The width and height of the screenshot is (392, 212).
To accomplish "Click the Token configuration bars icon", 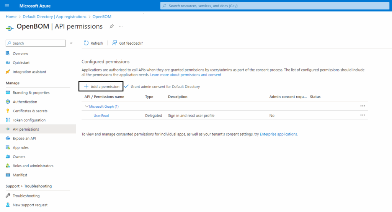I will click(x=8, y=120).
